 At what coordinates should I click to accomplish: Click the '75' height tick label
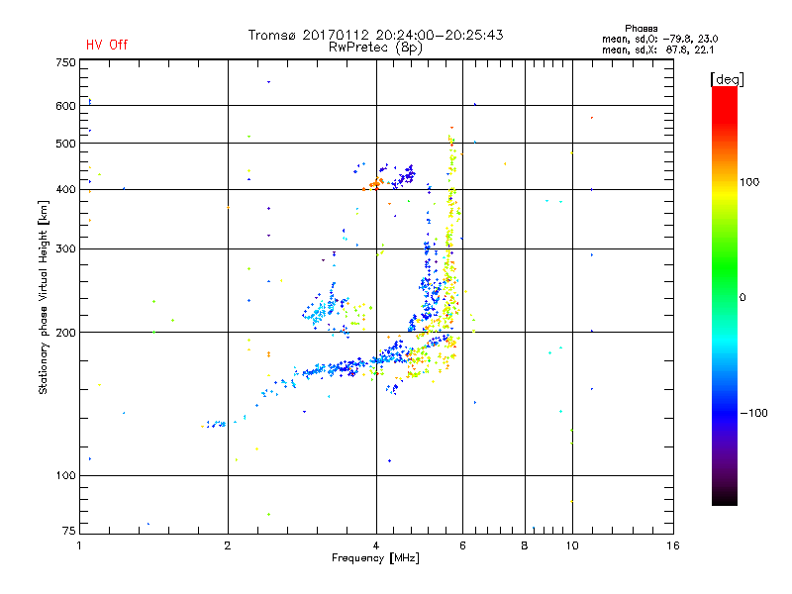(x=69, y=531)
